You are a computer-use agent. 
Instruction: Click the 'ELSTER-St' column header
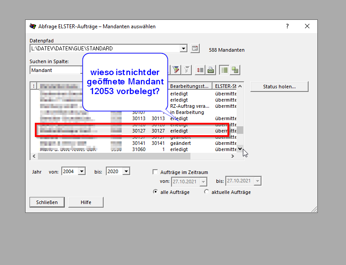click(225, 86)
